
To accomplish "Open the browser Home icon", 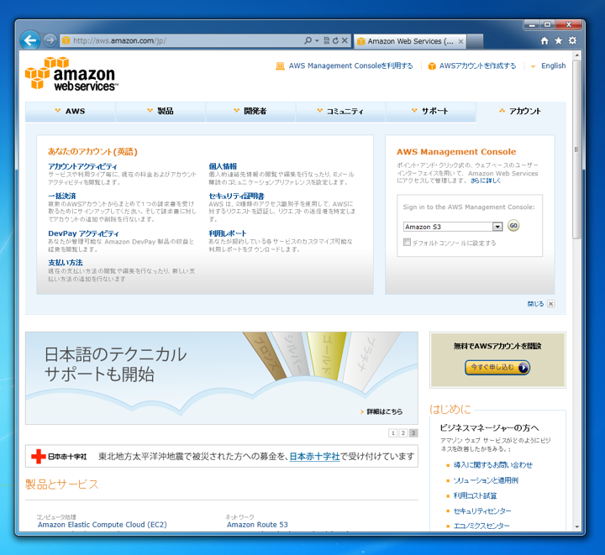I will (x=544, y=40).
